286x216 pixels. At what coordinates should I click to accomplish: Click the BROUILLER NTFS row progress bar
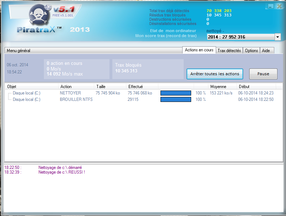pyautogui.click(x=176, y=99)
